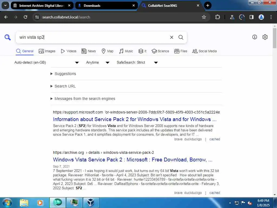This screenshot has height=208, width=277.
Task: Submit search with the magnifier button
Action: pos(181,37)
